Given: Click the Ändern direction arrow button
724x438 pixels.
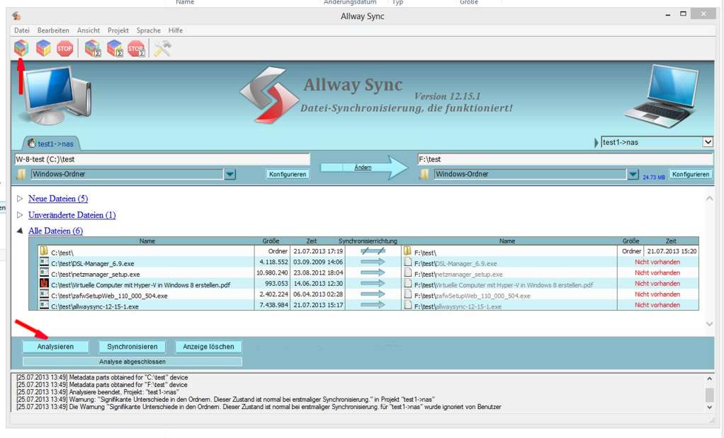Looking at the screenshot, I should pyautogui.click(x=364, y=168).
